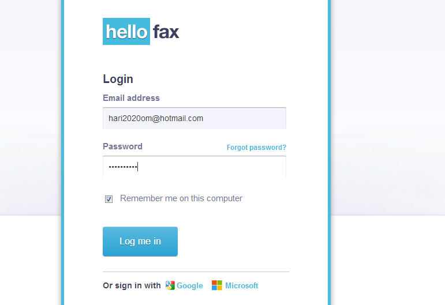445x305 pixels.
Task: Sign in with the Google text link
Action: (190, 286)
